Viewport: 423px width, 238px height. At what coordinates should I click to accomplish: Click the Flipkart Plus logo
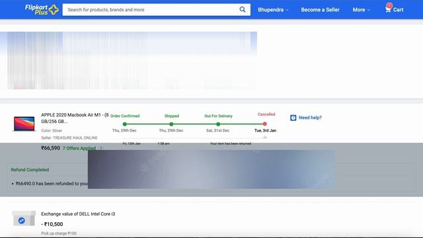pos(42,10)
